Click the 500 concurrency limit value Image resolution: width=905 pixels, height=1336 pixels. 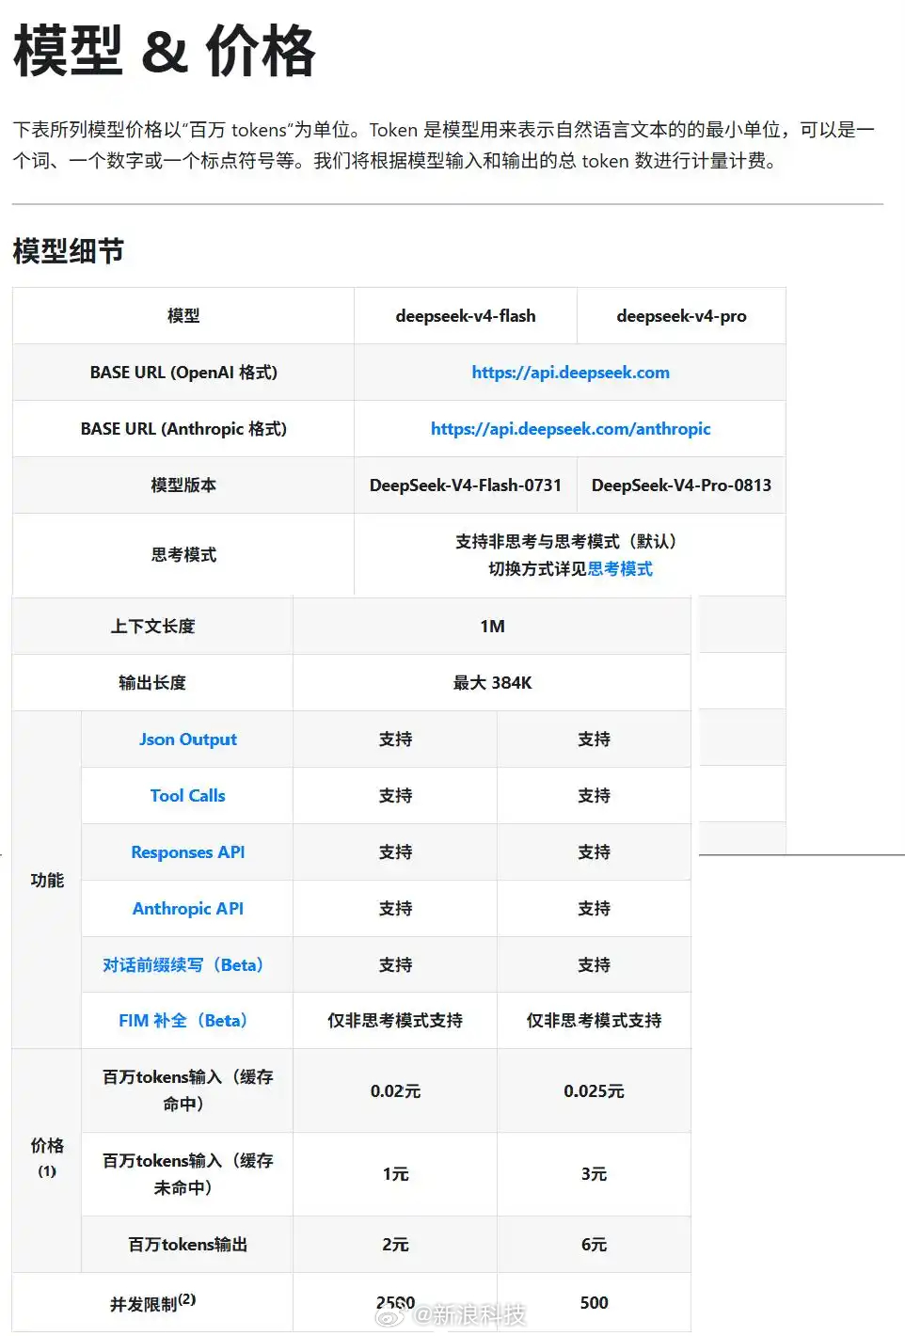tap(594, 1303)
